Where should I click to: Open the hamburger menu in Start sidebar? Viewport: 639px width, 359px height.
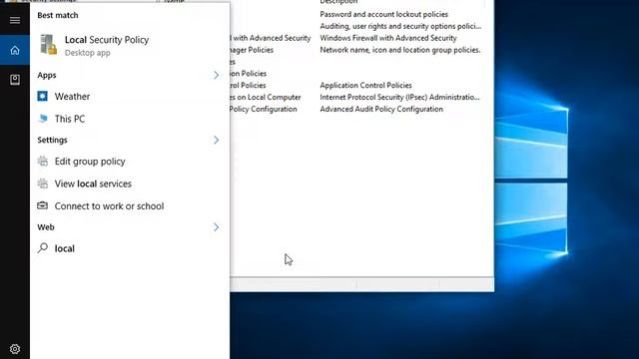click(x=15, y=20)
